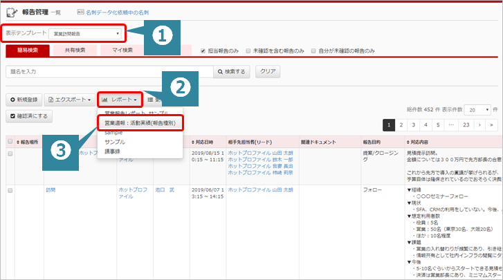The width and height of the screenshot is (503, 280).
Task: Open the エクスポート export dropdown
Action: [68, 100]
